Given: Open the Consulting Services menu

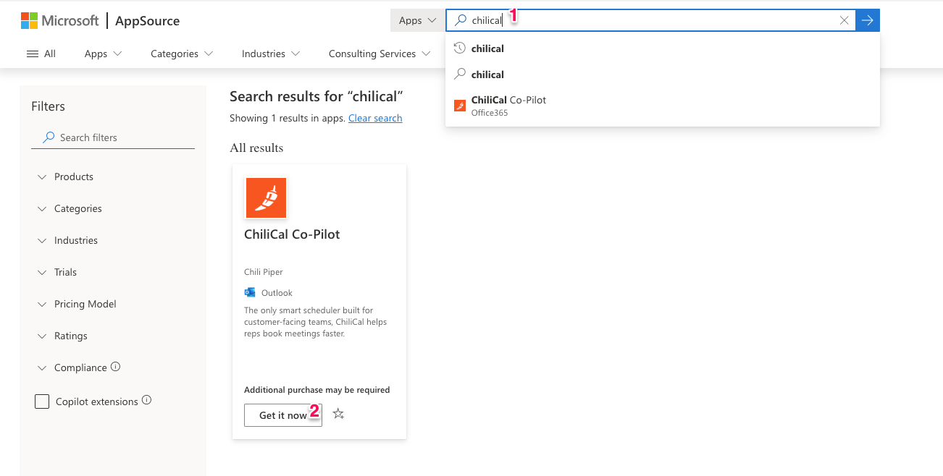Looking at the screenshot, I should (380, 54).
